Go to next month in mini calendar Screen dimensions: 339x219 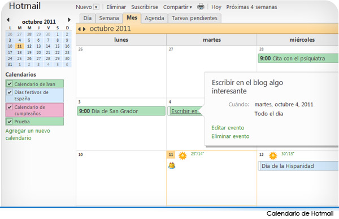[x=69, y=20]
